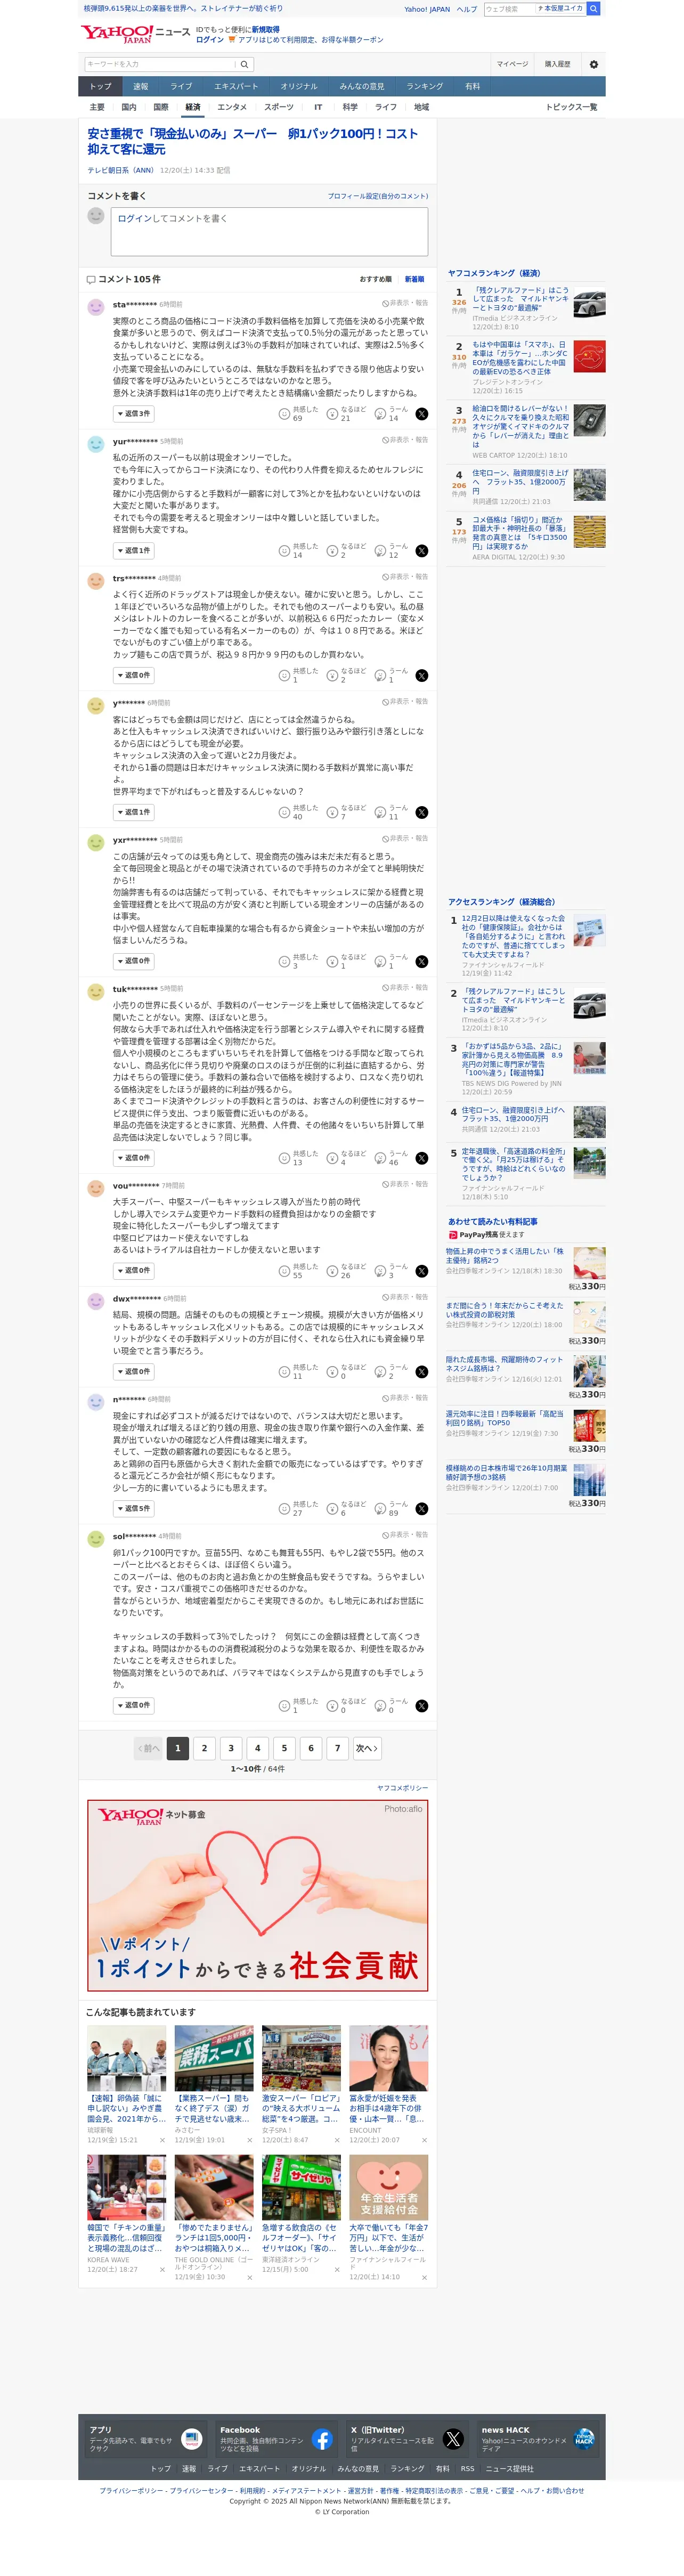Open settings via the gear icon
This screenshot has width=684, height=2576.
[x=593, y=64]
